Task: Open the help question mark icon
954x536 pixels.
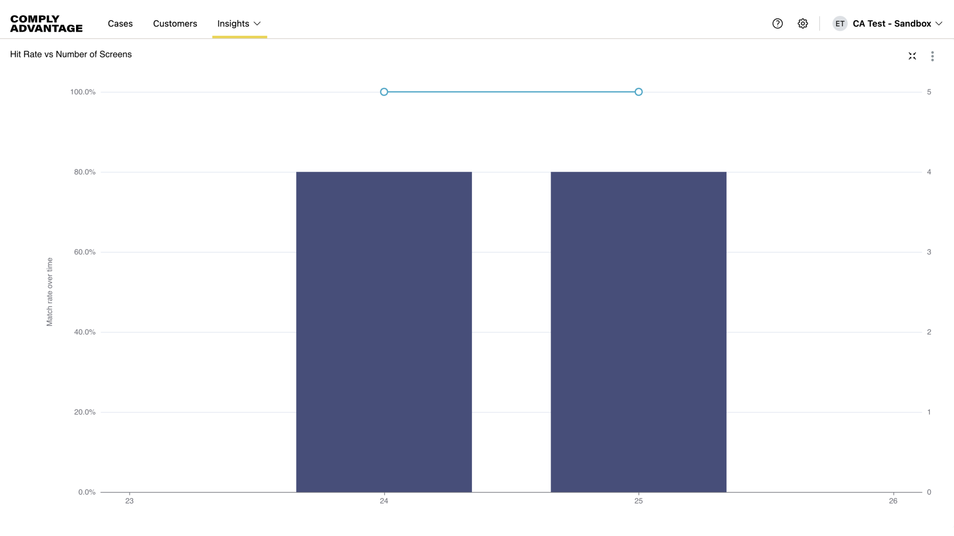Action: [x=778, y=23]
